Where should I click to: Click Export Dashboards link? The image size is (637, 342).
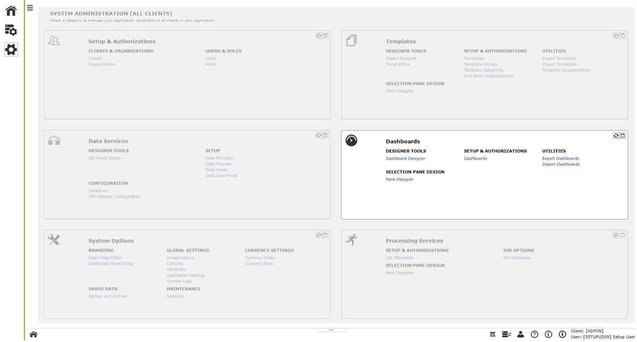(561, 158)
